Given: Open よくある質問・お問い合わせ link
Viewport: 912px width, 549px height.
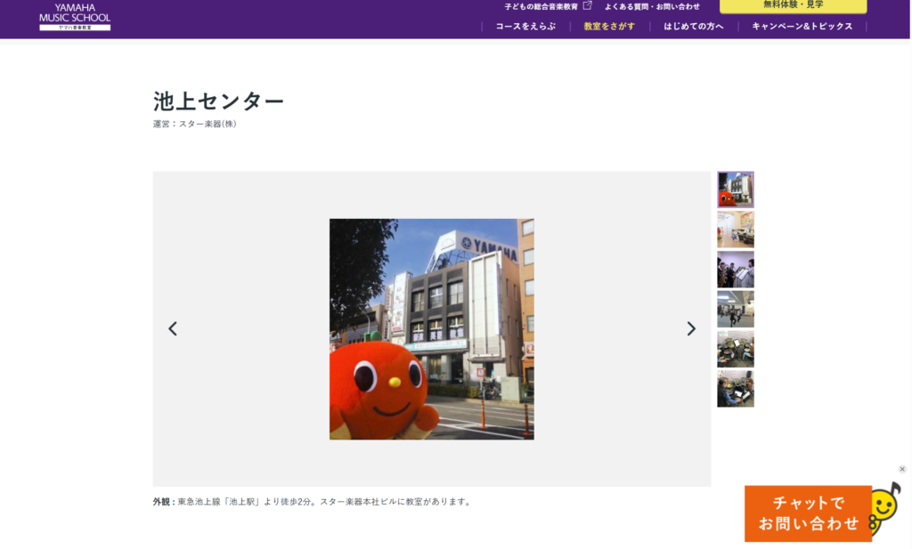Looking at the screenshot, I should click(x=652, y=6).
